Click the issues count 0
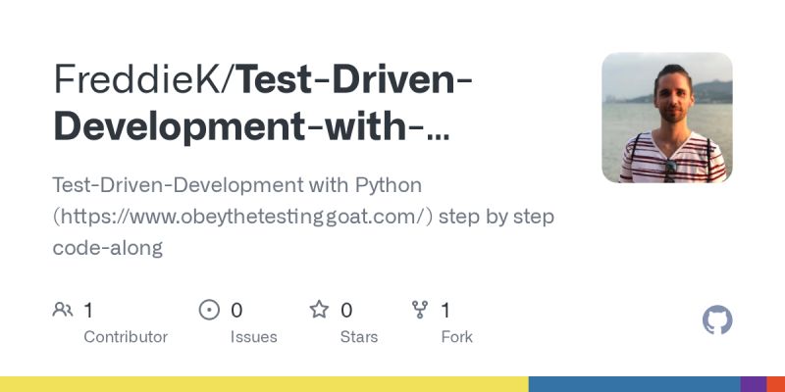Screen dimensions: 785x392 pyautogui.click(x=236, y=311)
